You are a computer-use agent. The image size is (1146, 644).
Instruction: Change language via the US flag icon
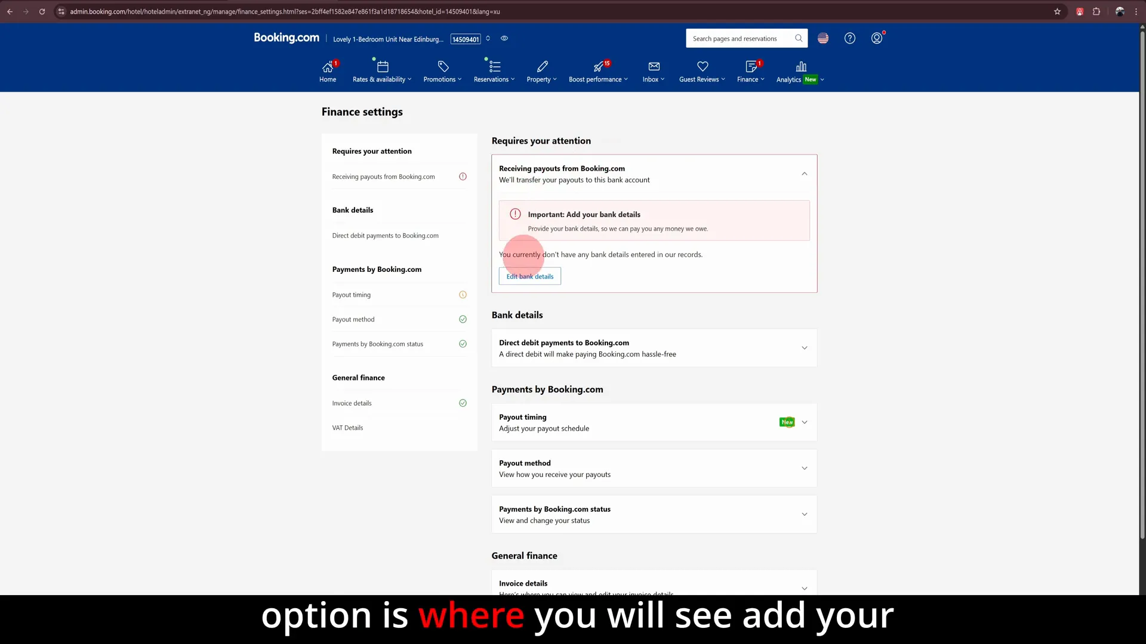point(823,38)
